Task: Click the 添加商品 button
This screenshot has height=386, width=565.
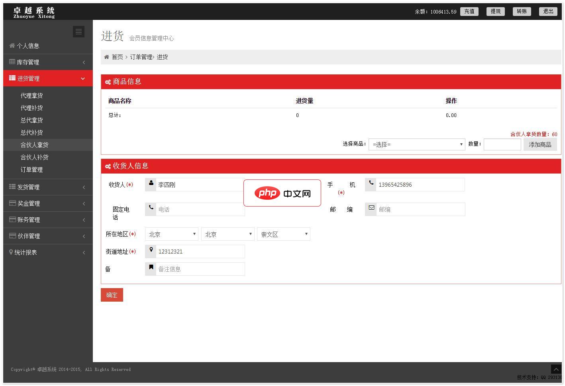Action: click(x=540, y=144)
